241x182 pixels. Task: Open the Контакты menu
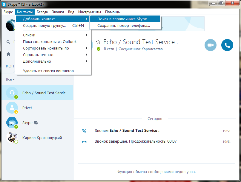pos(25,12)
